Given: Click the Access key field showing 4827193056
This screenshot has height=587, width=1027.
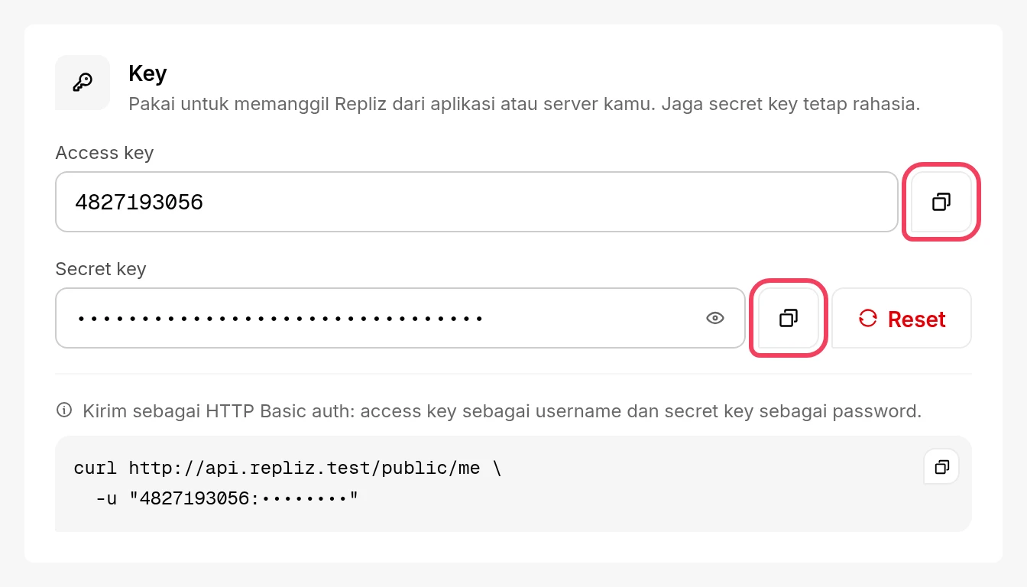Looking at the screenshot, I should [477, 202].
